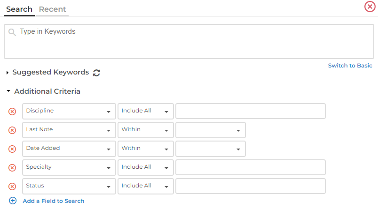Click the Type in Keywords search box
Screen dimensions: 378x209
click(x=189, y=42)
